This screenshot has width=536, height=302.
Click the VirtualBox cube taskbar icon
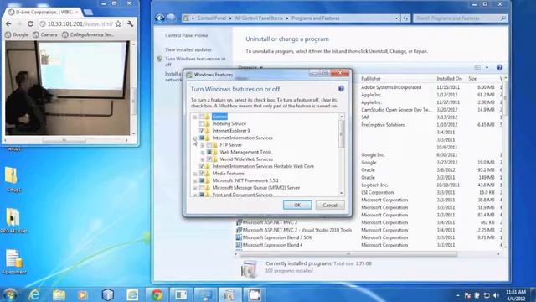point(107,294)
